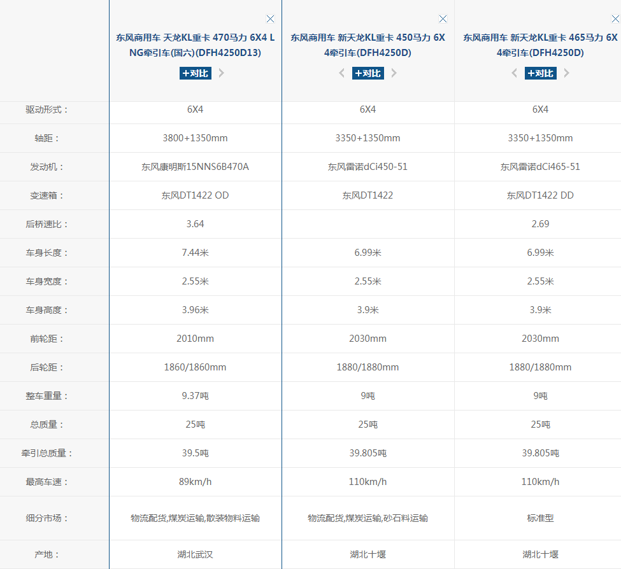
Task: Click engine value 东风雷诺dCi450-51
Action: tap(368, 167)
